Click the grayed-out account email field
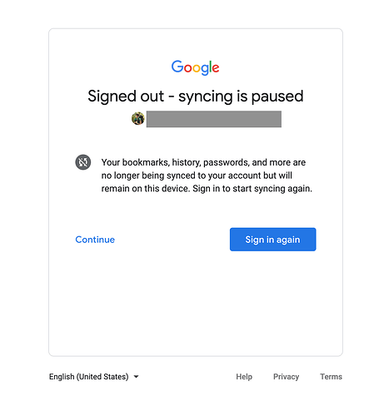The height and width of the screenshot is (416, 379). (214, 119)
